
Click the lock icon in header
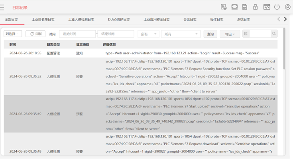tap(255, 7)
